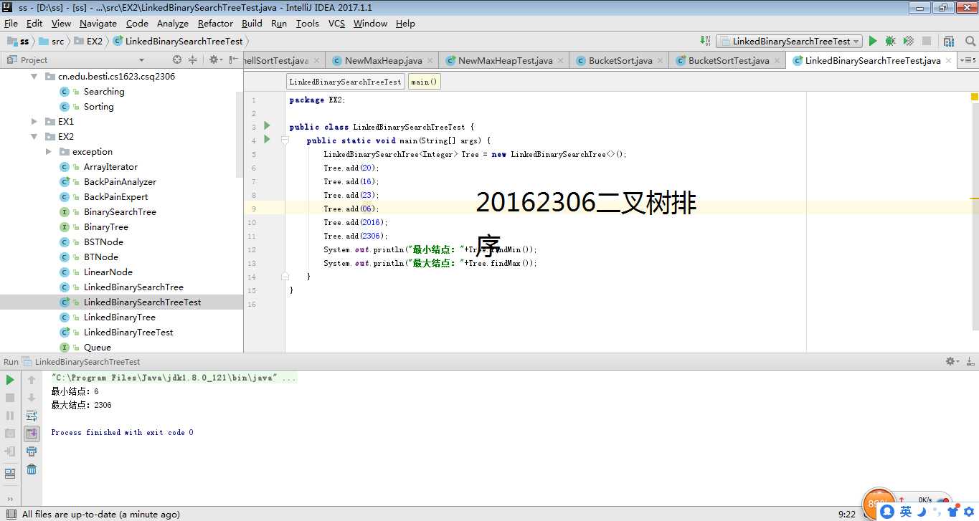Rerun program with Run panel green arrow
The width and height of the screenshot is (979, 521).
[x=10, y=380]
